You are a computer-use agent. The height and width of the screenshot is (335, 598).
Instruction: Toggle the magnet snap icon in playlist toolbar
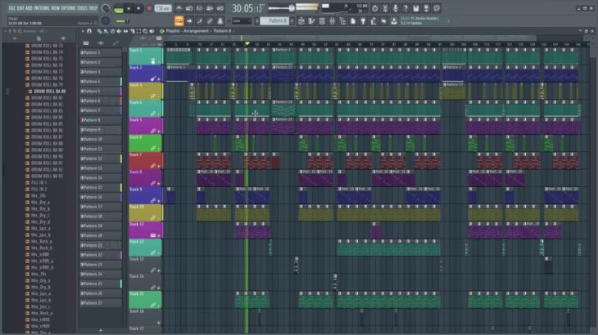89,31
